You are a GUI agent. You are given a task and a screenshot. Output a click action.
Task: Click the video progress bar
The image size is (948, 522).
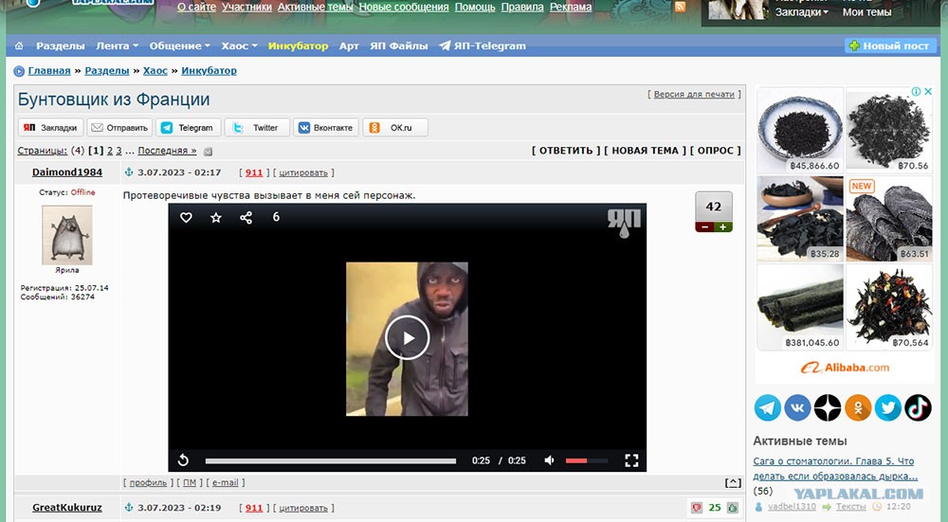click(x=331, y=461)
